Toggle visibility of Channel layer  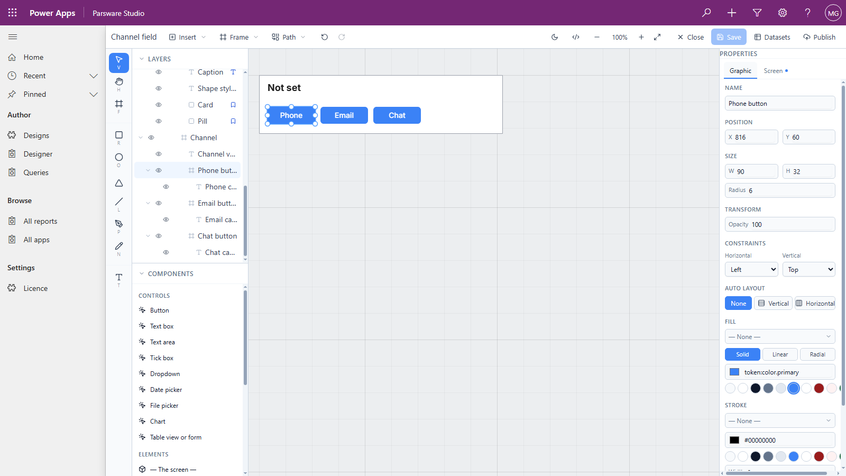[151, 138]
